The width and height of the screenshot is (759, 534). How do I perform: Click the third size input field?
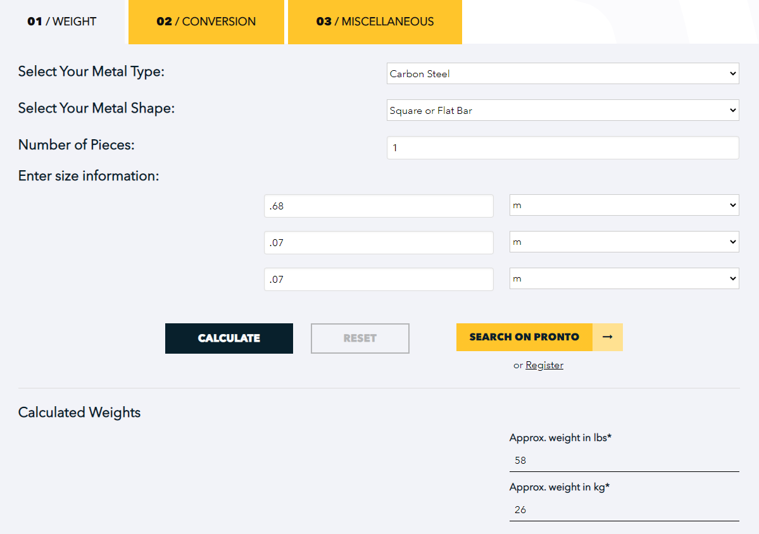[x=378, y=279]
